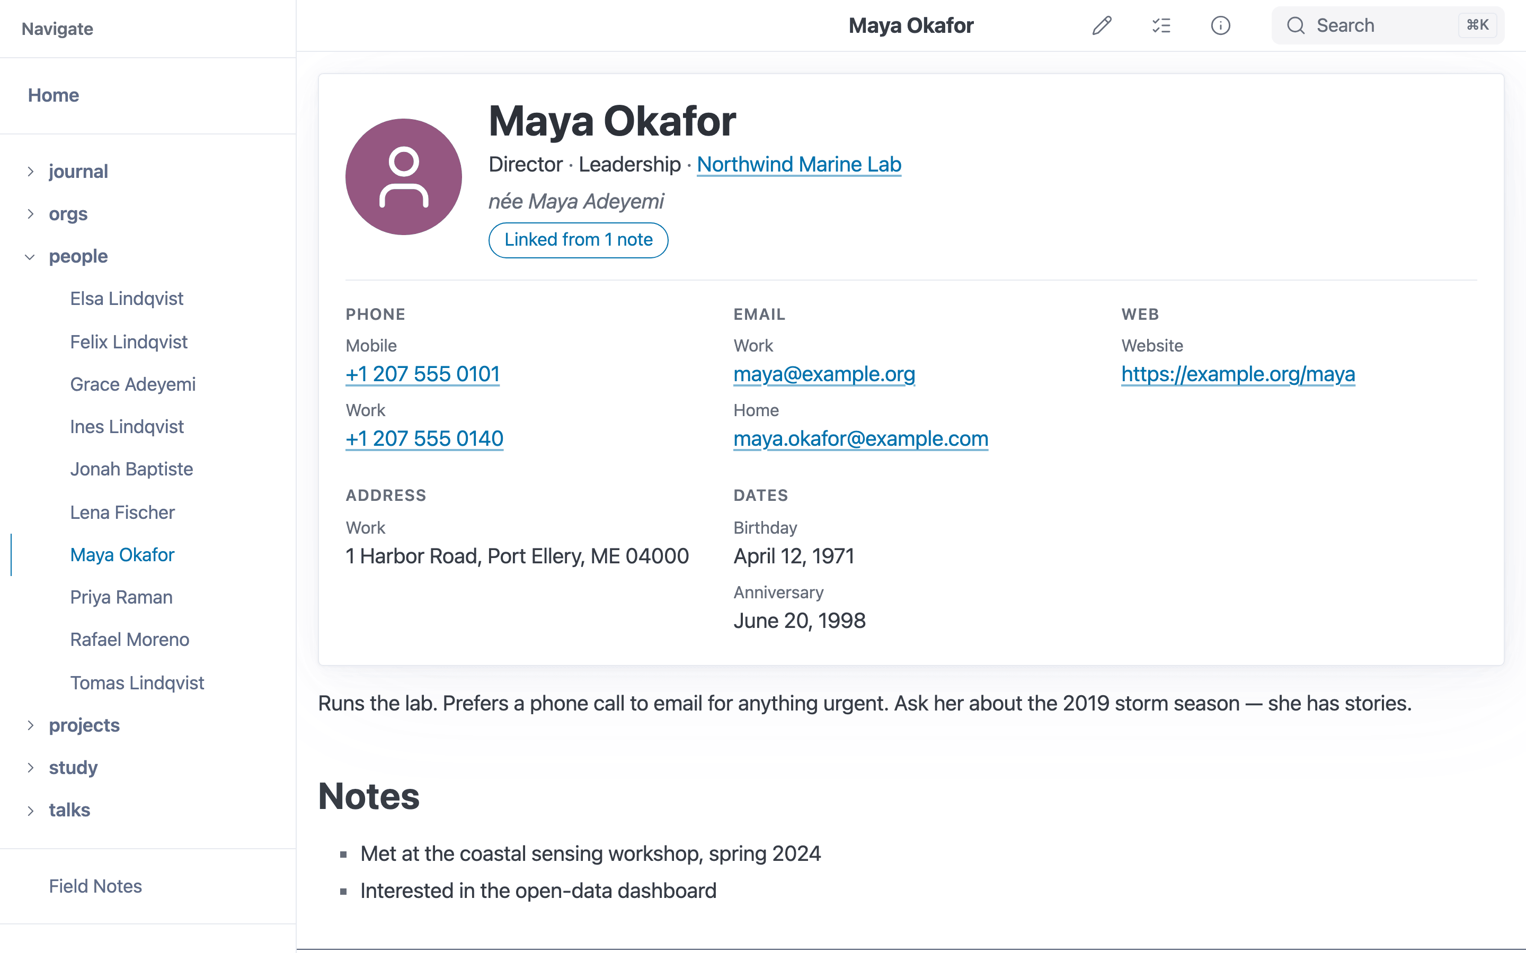Go to Home in the sidebar
The width and height of the screenshot is (1526, 953).
(x=54, y=95)
